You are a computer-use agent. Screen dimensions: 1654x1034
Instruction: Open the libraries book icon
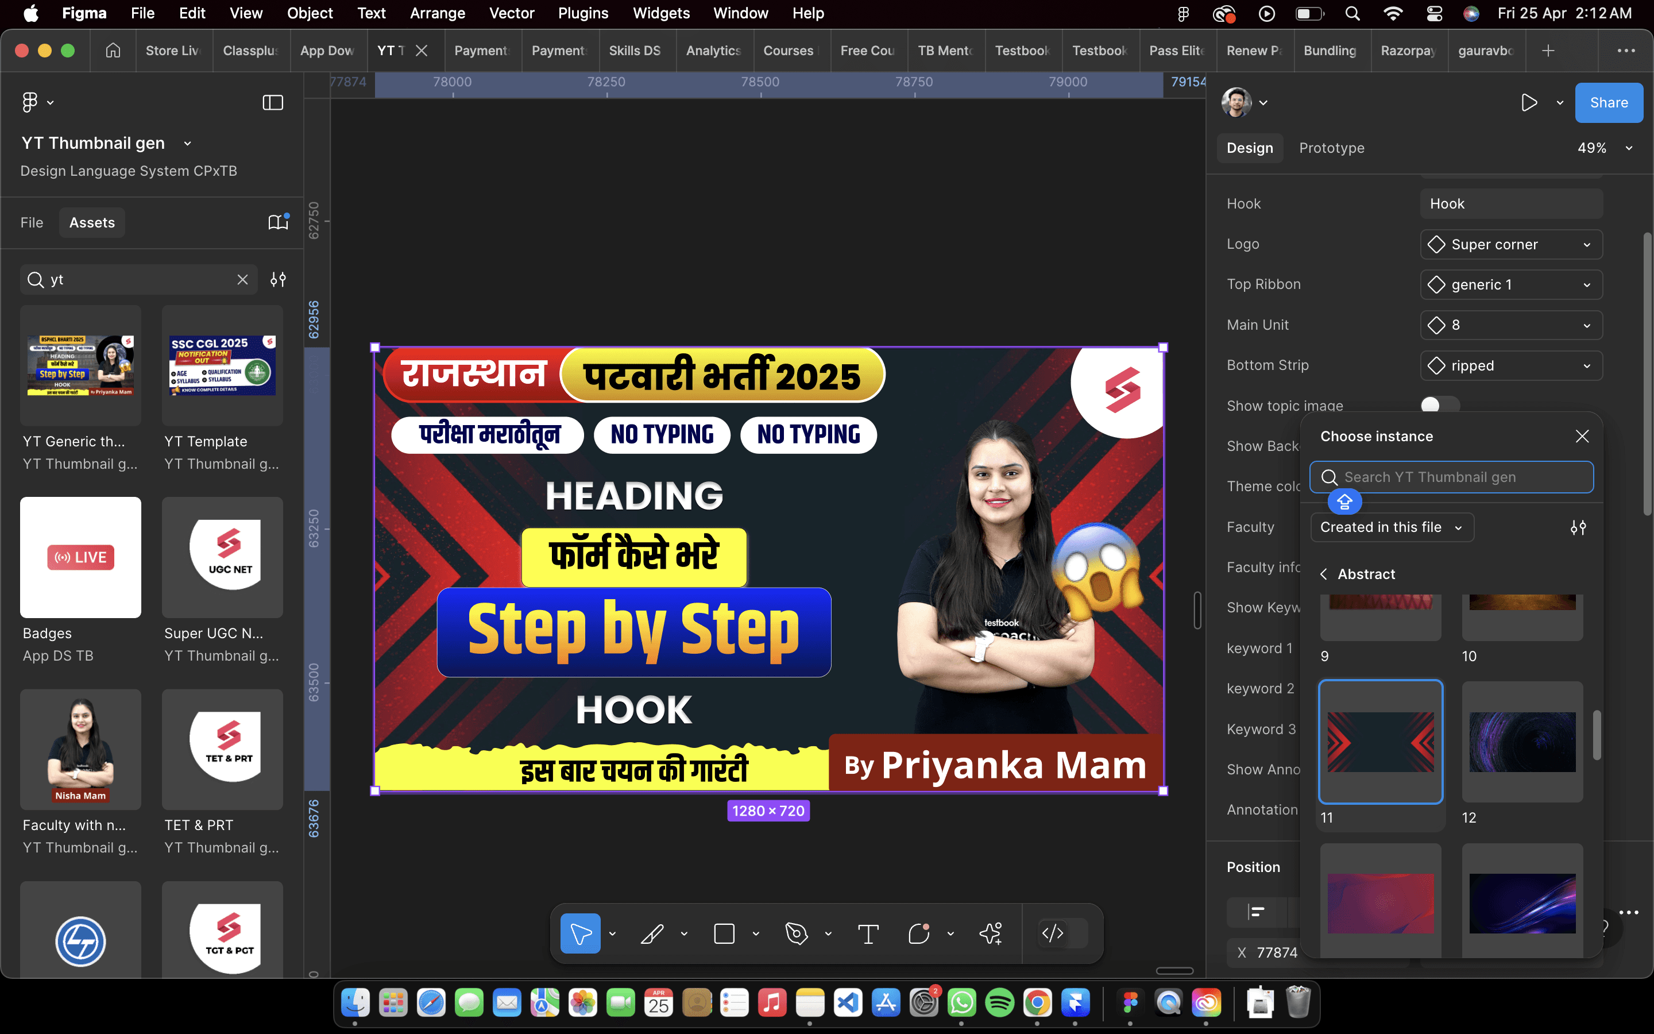tap(277, 222)
